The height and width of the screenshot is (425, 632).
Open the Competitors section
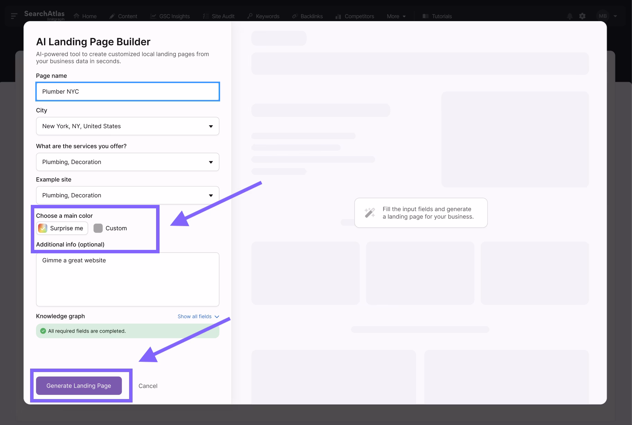[x=354, y=16]
